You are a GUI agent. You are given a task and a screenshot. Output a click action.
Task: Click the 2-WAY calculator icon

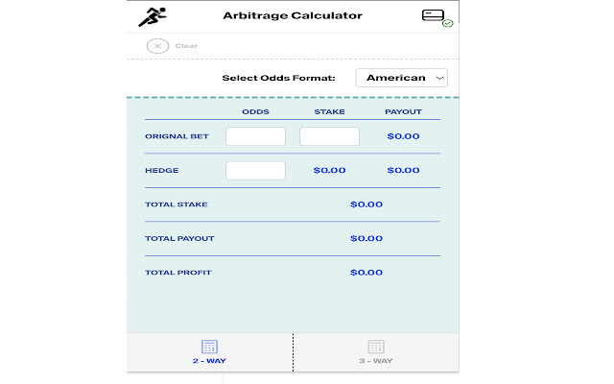210,347
